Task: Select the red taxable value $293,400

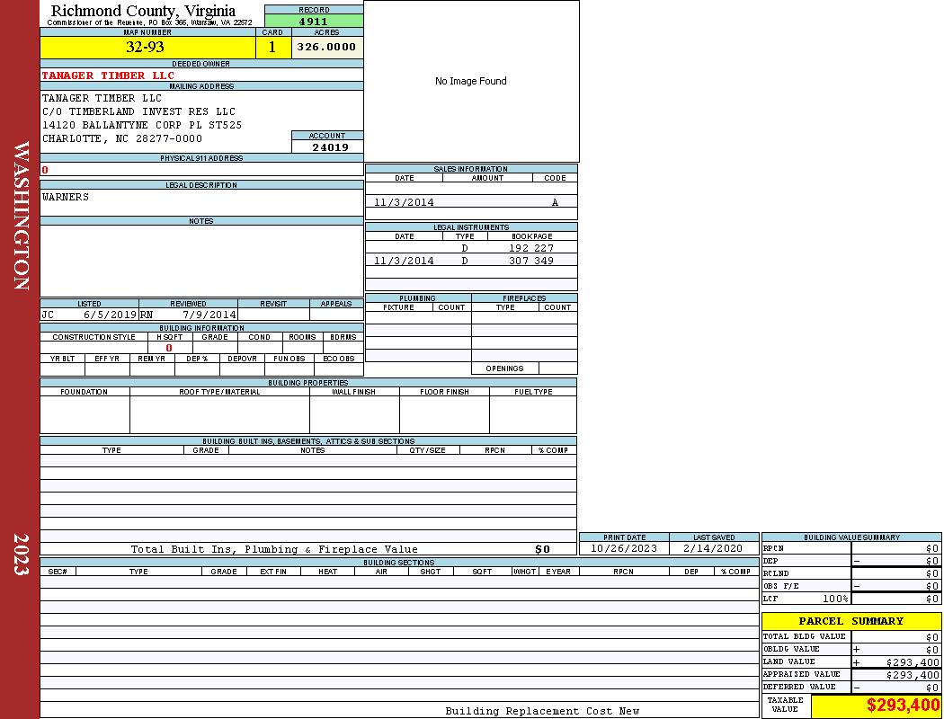Action: [x=903, y=706]
